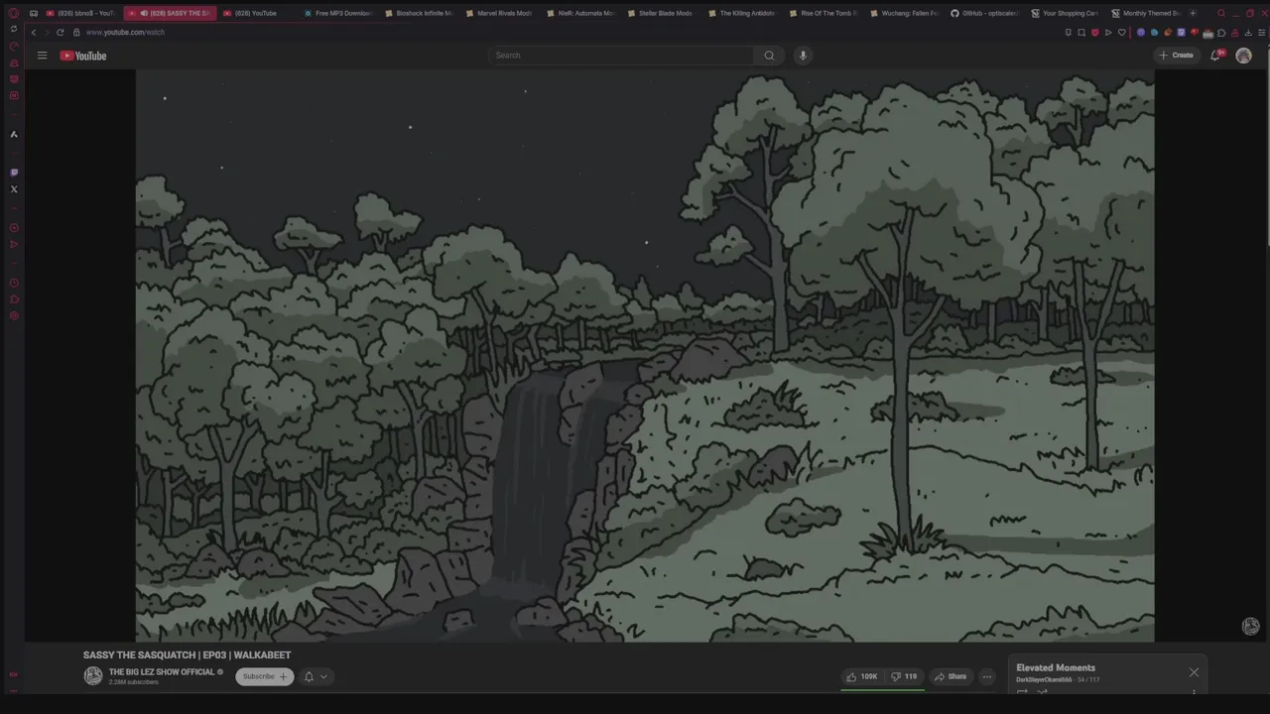This screenshot has height=714, width=1270.
Task: Open Rise Of The Tomb Raider tab
Action: pyautogui.click(x=823, y=13)
